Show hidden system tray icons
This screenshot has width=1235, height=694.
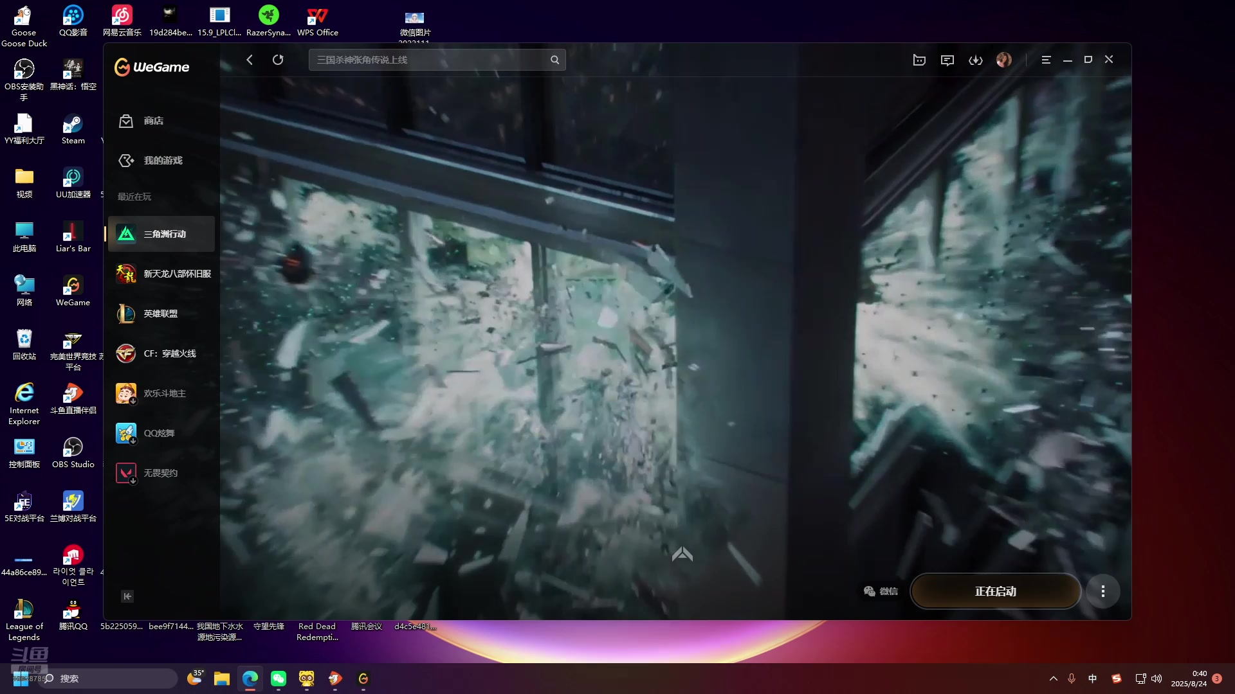pos(1053,679)
